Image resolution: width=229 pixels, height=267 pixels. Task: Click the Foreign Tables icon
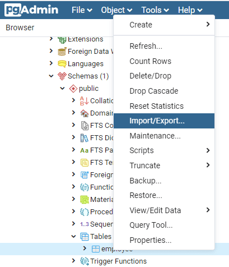tap(85, 175)
